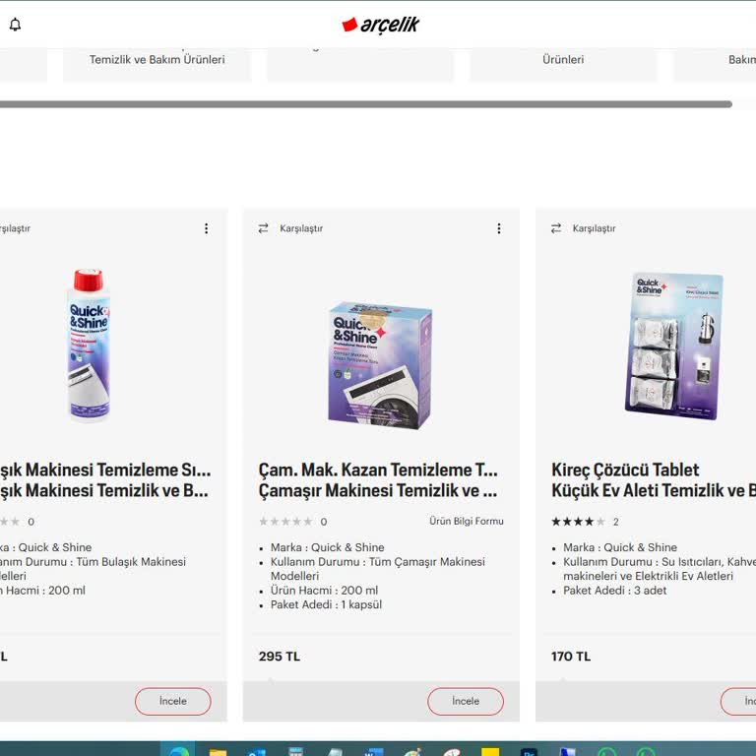Click the 295 TL price
The image size is (756, 756).
(x=280, y=657)
